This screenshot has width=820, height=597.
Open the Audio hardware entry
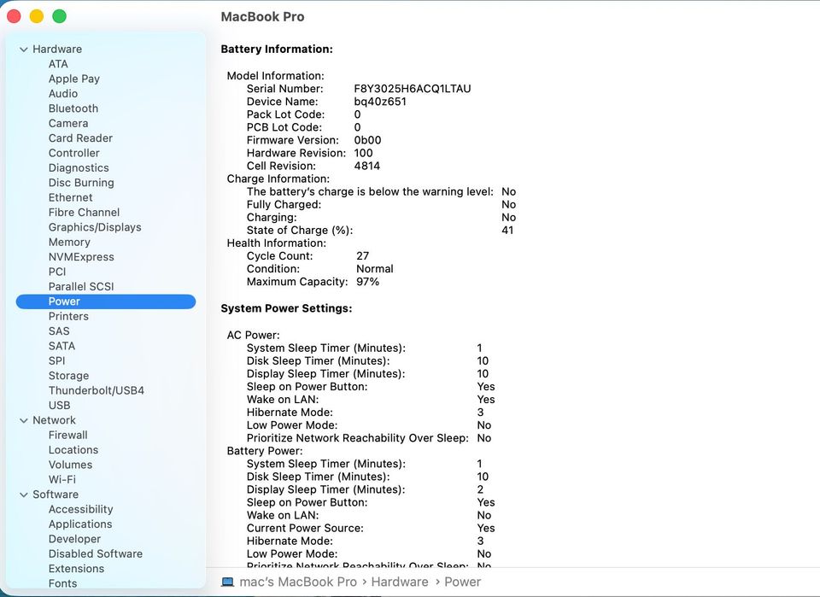pyautogui.click(x=62, y=94)
